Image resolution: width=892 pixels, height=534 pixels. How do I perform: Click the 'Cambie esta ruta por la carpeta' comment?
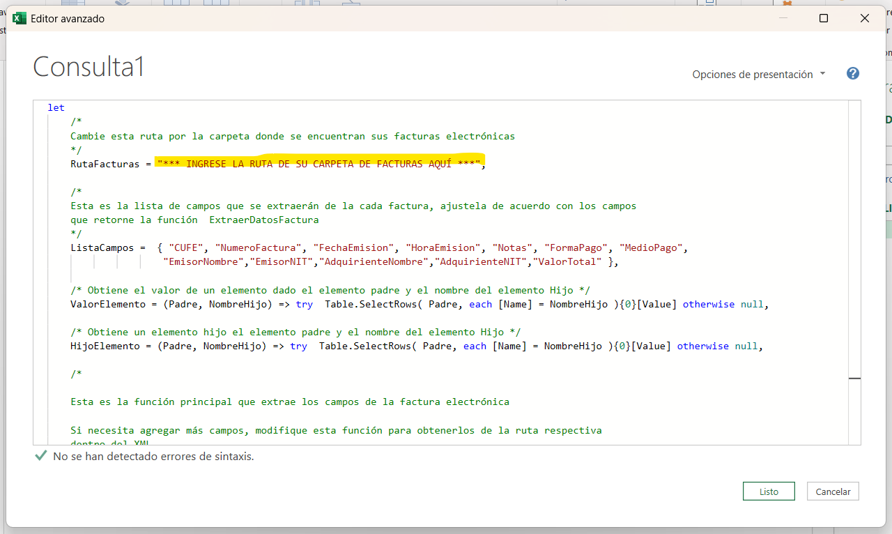pyautogui.click(x=293, y=136)
